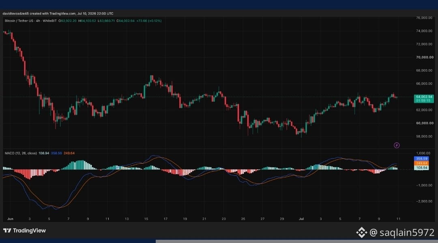This screenshot has height=243, width=438.
Task: Click the 60,000.00 price axis label
Action: tap(425, 123)
